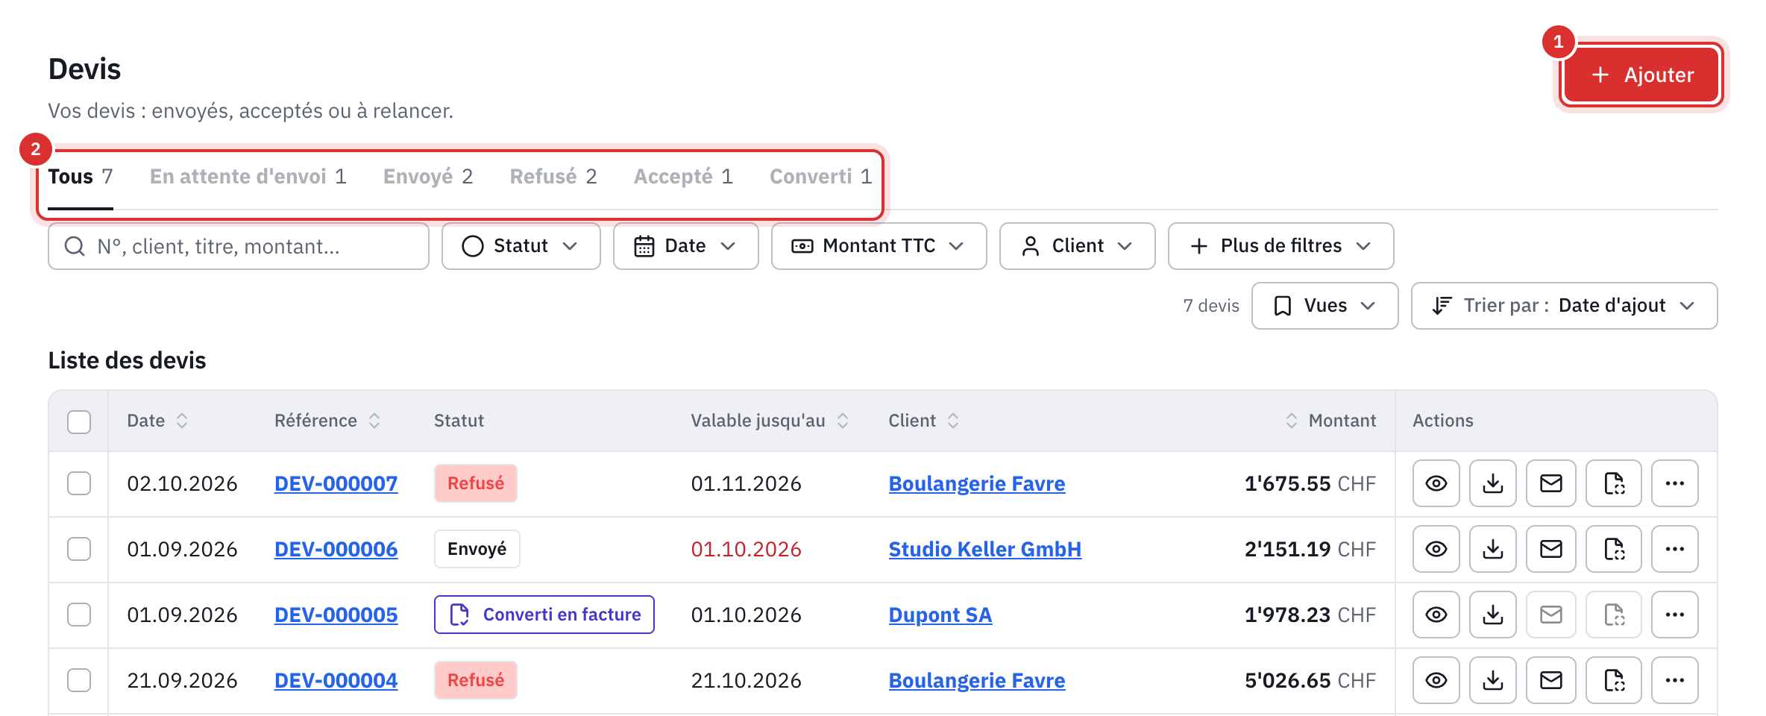
Task: Open client link Studio Keller GmbH
Action: pyautogui.click(x=984, y=550)
